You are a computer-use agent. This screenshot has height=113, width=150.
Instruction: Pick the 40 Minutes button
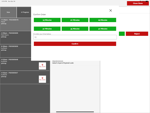pyautogui.click(x=103, y=29)
